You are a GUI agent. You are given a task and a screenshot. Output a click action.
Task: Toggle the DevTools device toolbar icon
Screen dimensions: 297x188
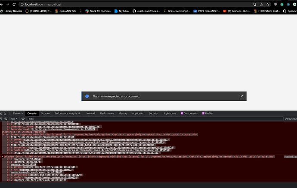tap(6, 113)
